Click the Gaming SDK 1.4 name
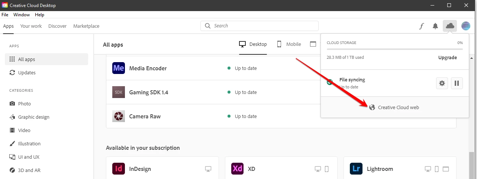The image size is (477, 179). (x=149, y=92)
